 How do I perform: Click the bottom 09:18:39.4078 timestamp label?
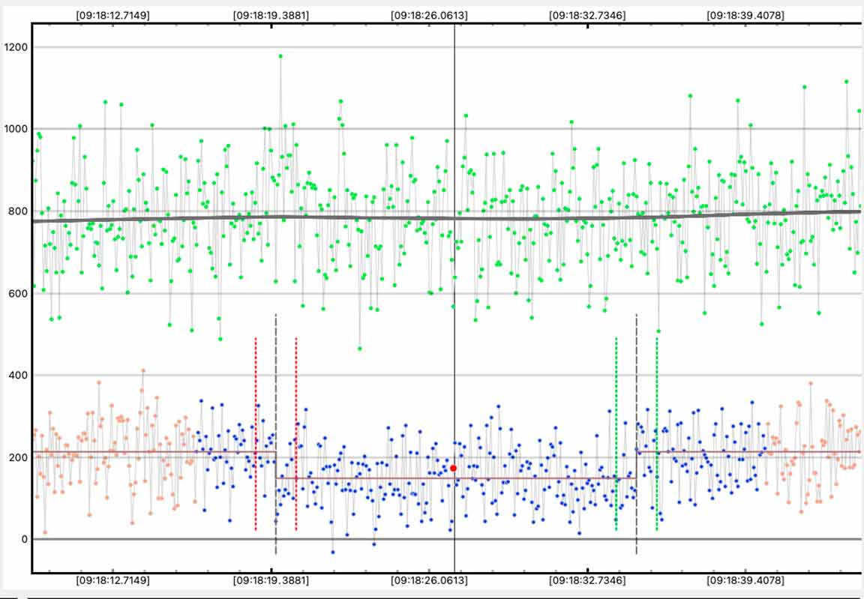[x=745, y=580]
